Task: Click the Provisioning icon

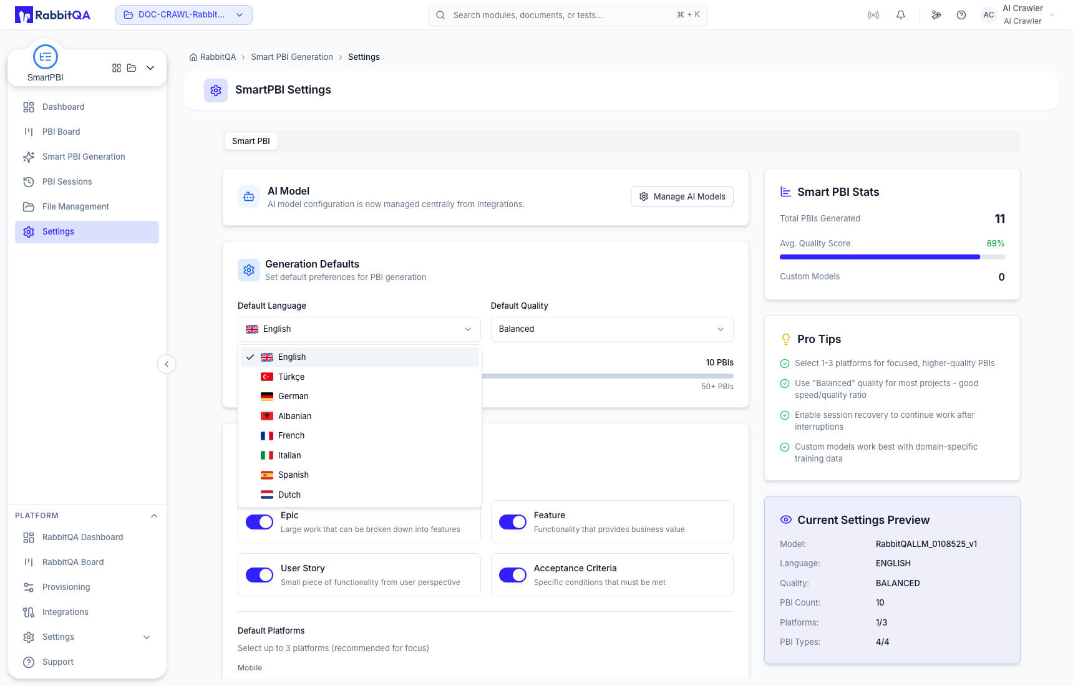Action: [29, 587]
